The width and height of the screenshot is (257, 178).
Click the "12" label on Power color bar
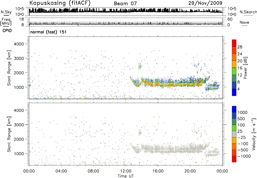240,75
